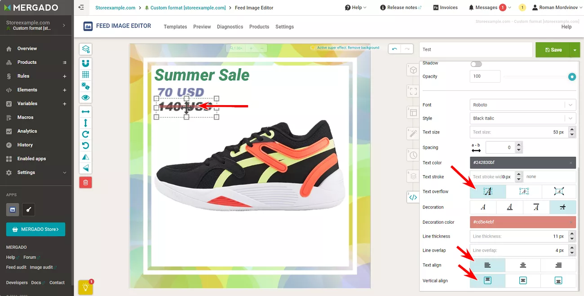
Task: Delete element with red trash button
Action: (x=85, y=182)
